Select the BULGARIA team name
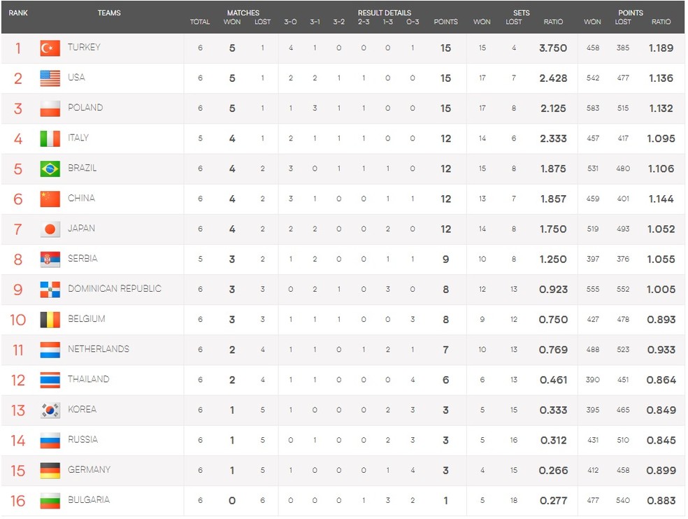Viewport: 688px width, 519px height. point(89,499)
